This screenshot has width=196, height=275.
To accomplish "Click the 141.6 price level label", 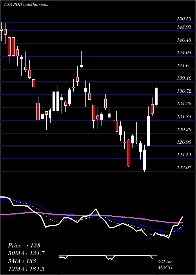I will (183, 66).
